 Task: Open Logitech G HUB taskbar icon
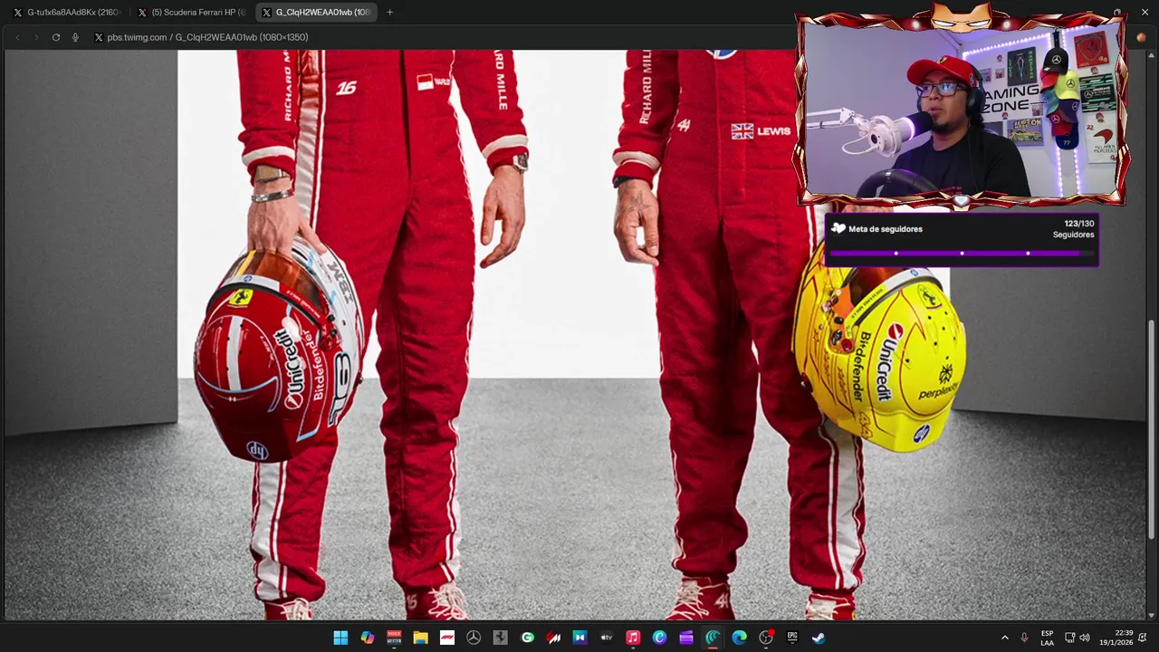click(527, 638)
